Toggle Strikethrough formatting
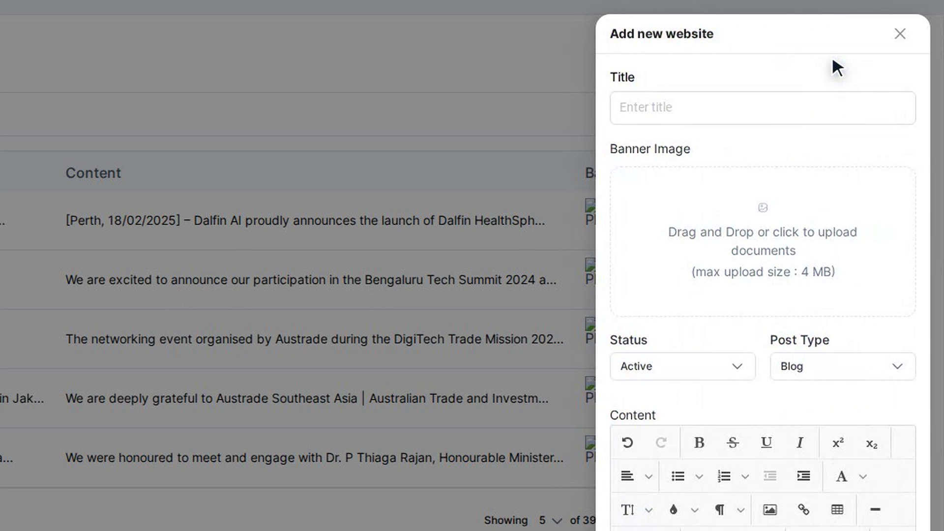Screen dimensions: 944x531 733,442
